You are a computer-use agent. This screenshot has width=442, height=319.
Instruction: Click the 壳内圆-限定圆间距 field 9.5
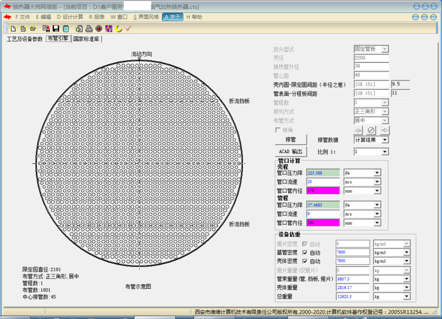click(400, 84)
